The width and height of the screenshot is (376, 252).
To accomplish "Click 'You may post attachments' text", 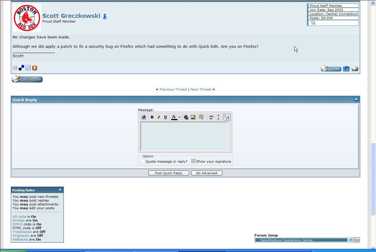I will [x=35, y=204].
